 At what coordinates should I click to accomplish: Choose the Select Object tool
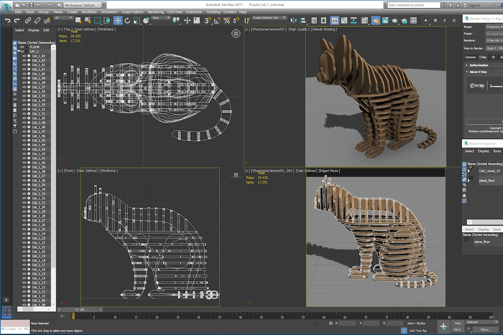(78, 20)
